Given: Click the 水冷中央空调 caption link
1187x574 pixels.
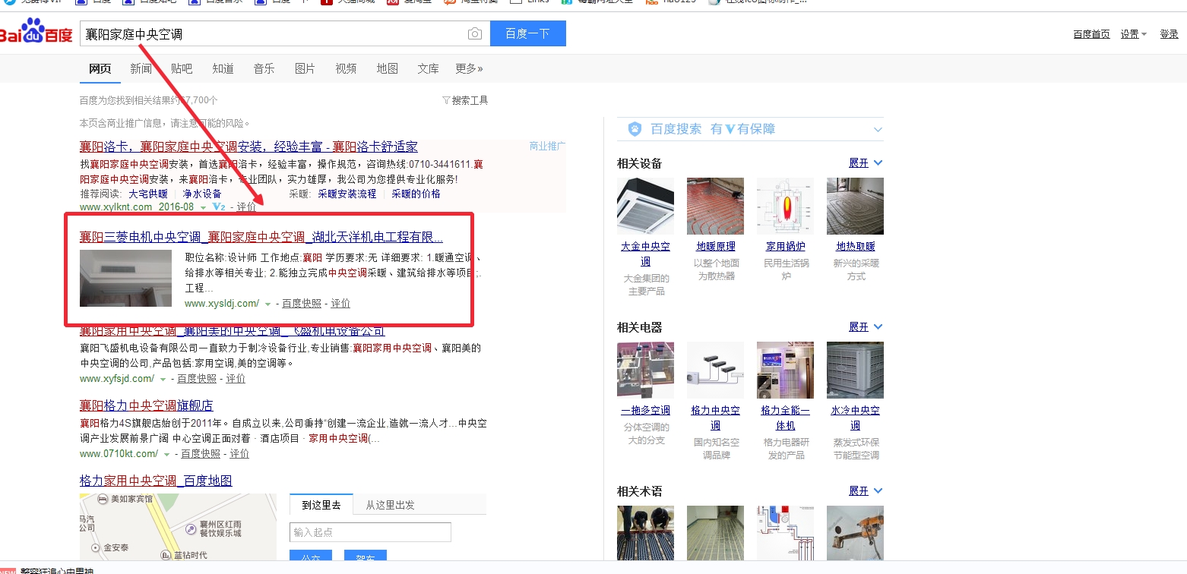Looking at the screenshot, I should click(x=855, y=418).
